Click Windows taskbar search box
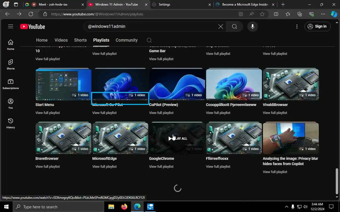 tap(58, 207)
